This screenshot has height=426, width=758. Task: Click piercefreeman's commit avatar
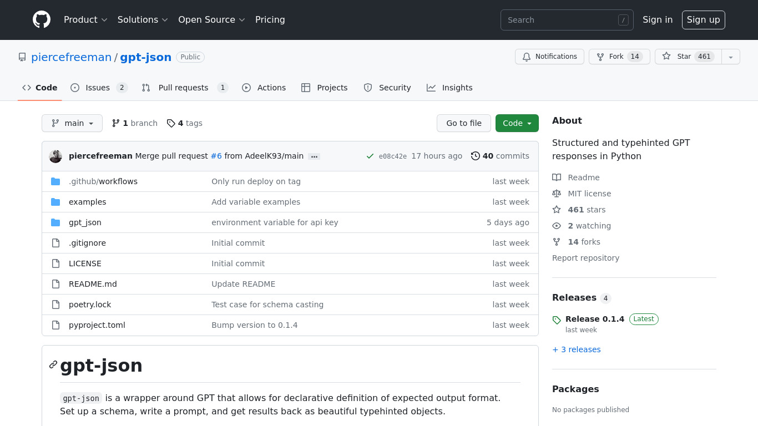pos(55,156)
